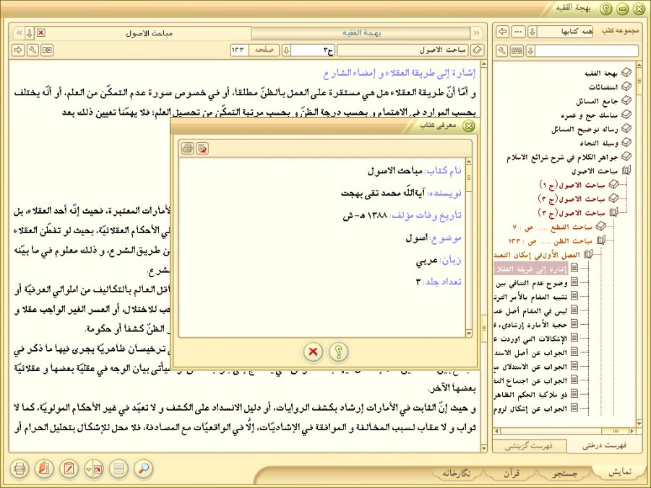
Task: Select جامع المسائل in the book tree
Action: click(597, 101)
